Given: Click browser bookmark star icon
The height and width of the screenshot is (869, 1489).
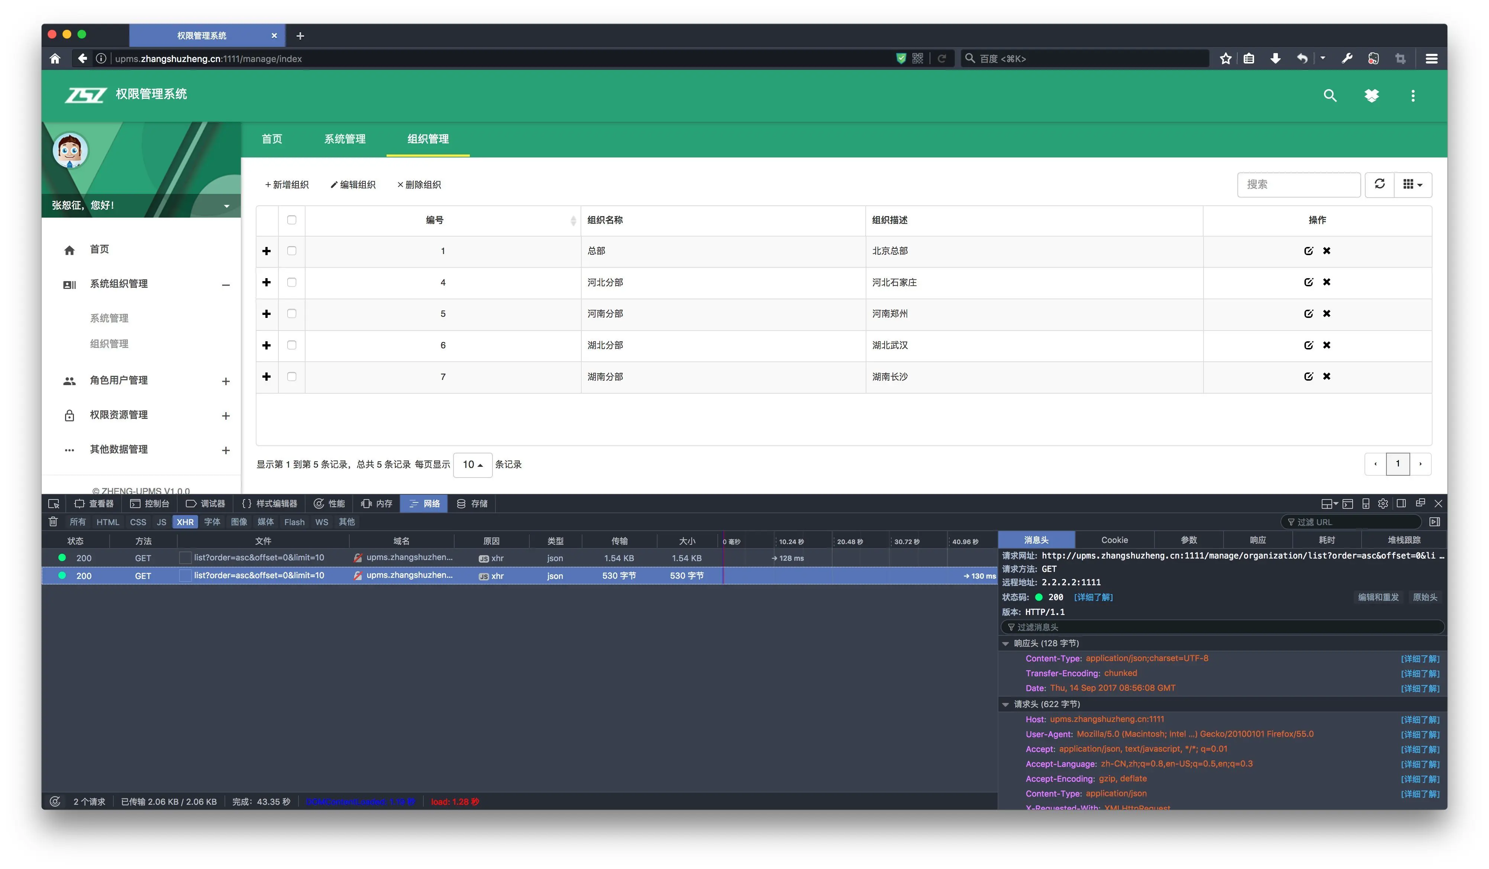Looking at the screenshot, I should pos(1225,58).
